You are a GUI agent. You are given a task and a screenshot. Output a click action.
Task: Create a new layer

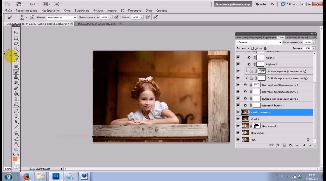tap(303, 145)
